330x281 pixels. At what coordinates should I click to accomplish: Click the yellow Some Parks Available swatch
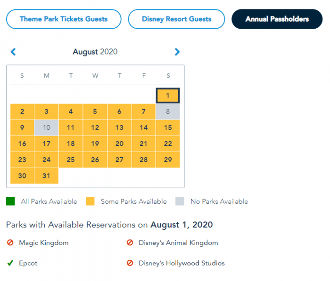pos(90,201)
